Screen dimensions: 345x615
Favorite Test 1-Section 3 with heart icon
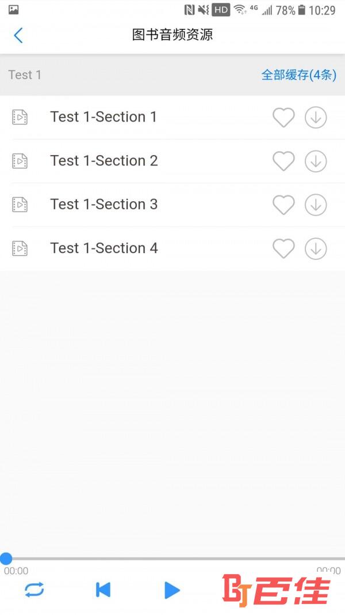[x=283, y=205]
